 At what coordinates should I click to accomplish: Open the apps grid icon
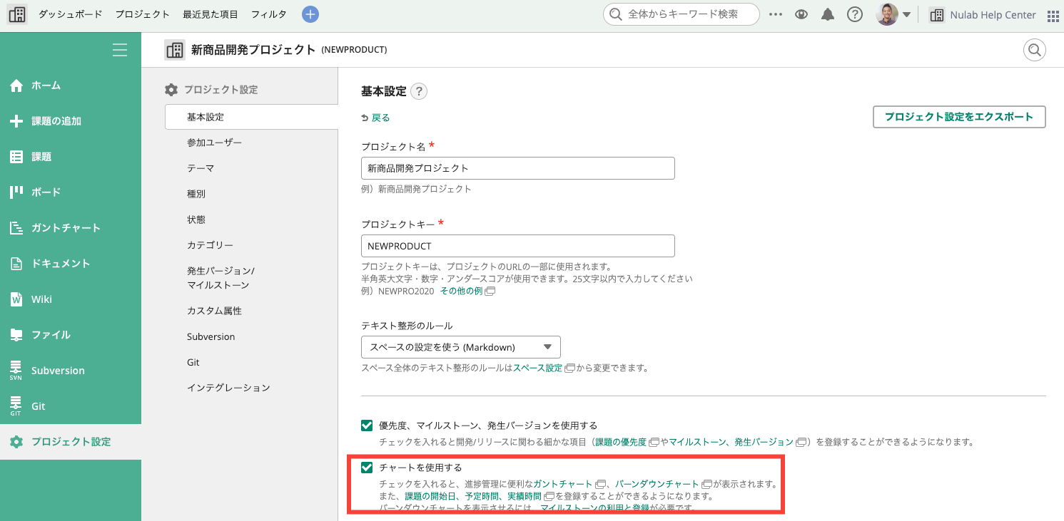[x=1053, y=15]
